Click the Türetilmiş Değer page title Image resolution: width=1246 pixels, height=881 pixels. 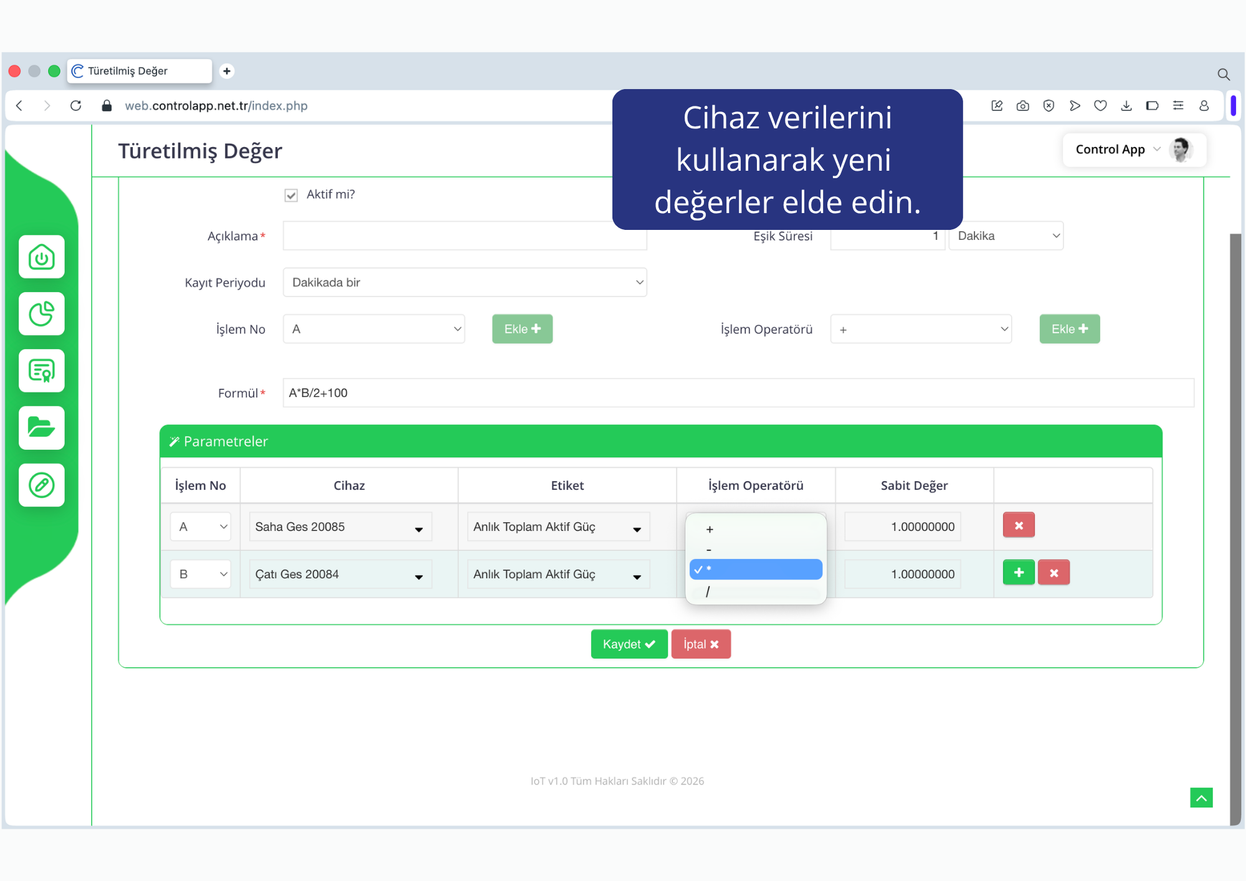(x=200, y=151)
